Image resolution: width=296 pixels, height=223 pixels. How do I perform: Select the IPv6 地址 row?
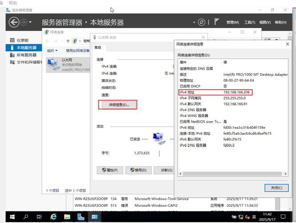(x=232, y=128)
